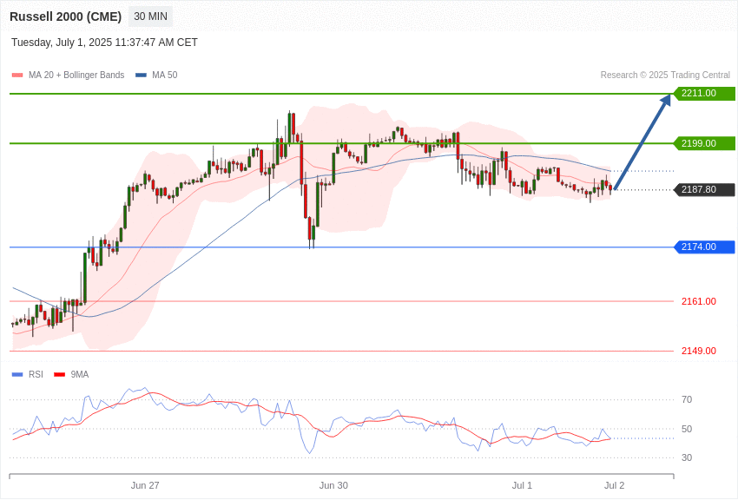Click the 2211.00 green target price label
This screenshot has width=738, height=500.
pos(705,93)
